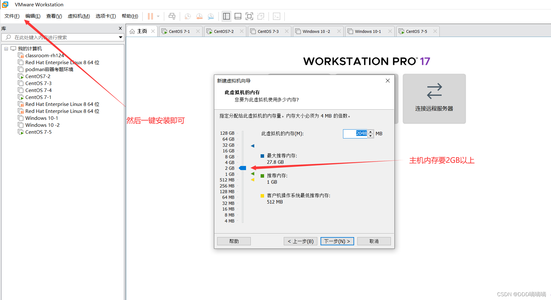This screenshot has height=300, width=551.
Task: Close the Windows 10 -2 tab
Action: 339,31
